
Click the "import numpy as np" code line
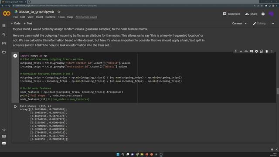pos(34,56)
